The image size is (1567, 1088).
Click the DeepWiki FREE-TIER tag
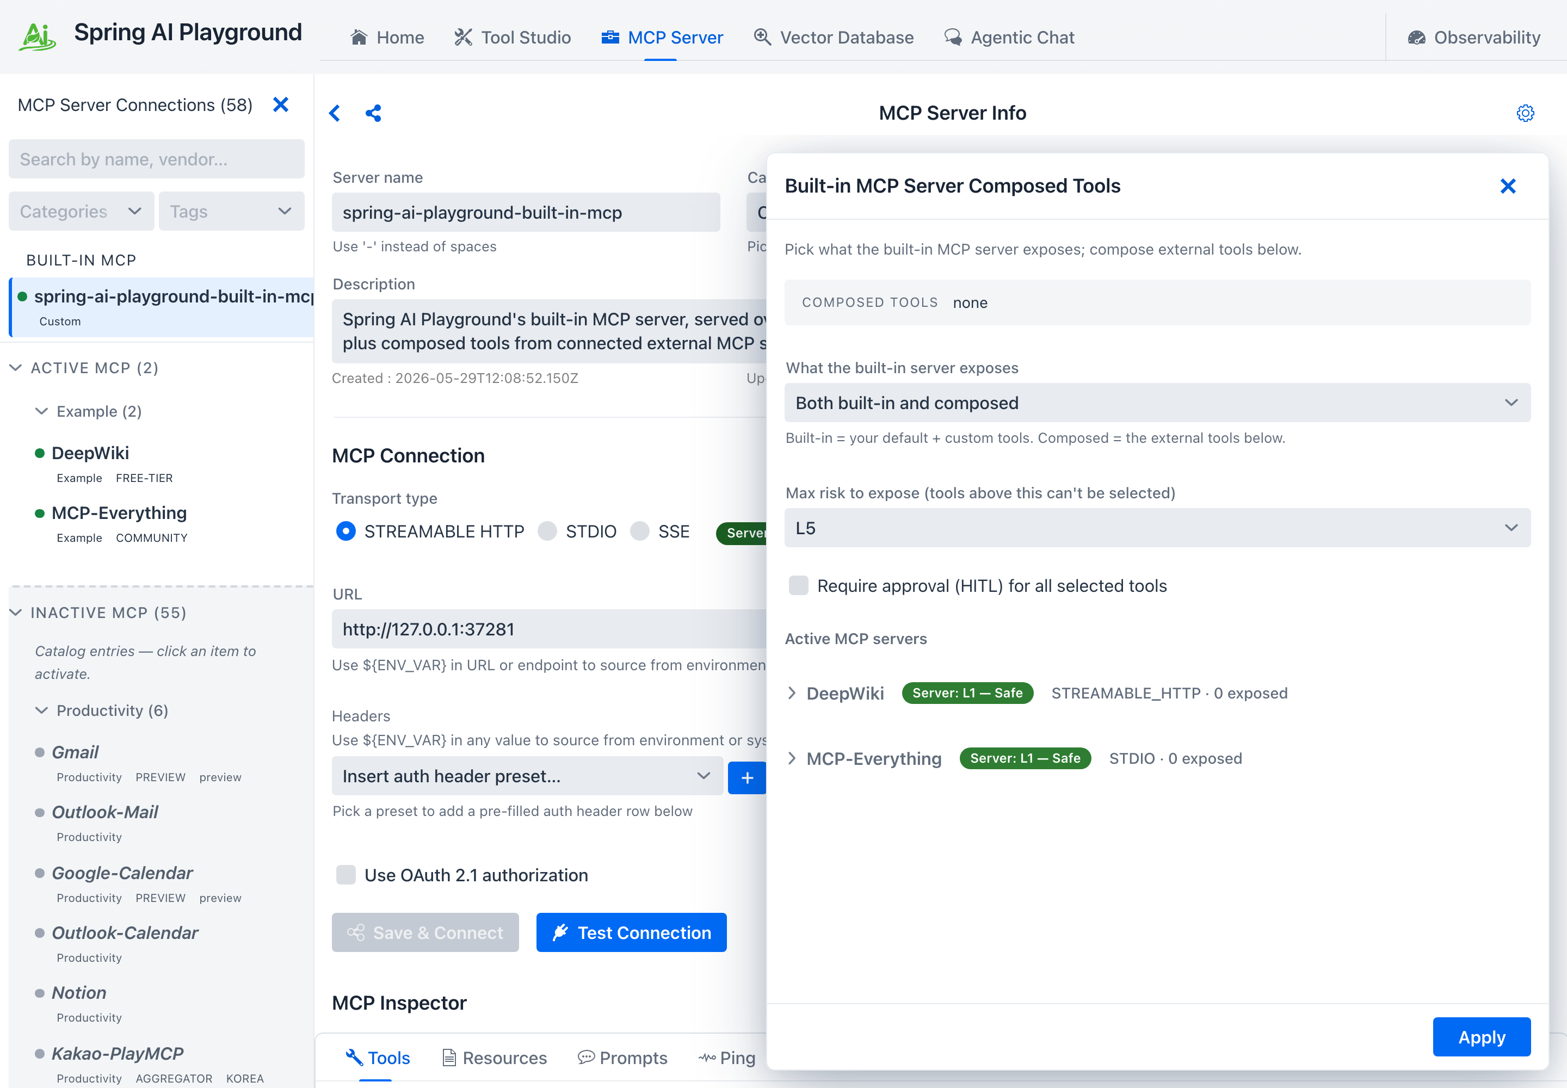click(144, 478)
